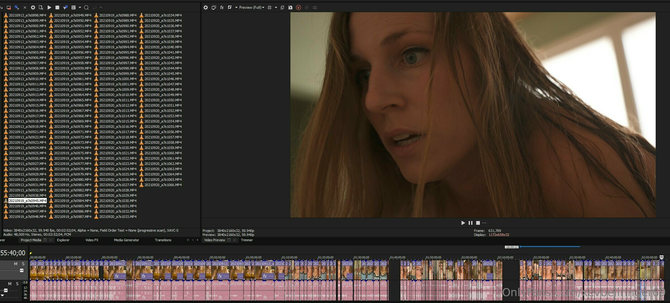The width and height of the screenshot is (670, 303).
Task: Click Save Snapshot to File icon
Action: [x=290, y=7]
